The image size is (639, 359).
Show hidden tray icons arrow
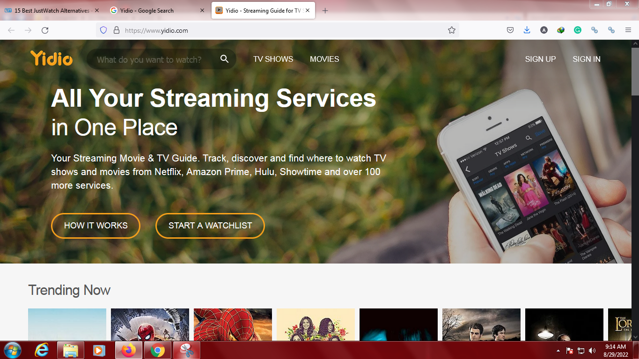[558, 351]
